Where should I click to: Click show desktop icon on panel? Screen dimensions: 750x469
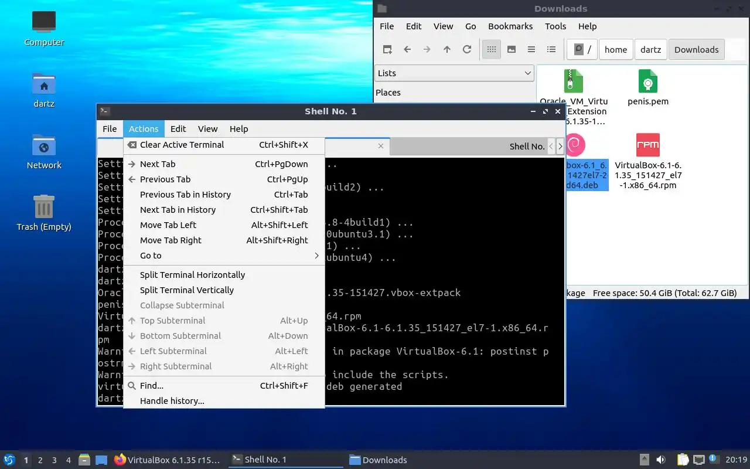click(101, 460)
